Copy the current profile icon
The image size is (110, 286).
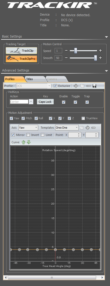(x=82, y=86)
